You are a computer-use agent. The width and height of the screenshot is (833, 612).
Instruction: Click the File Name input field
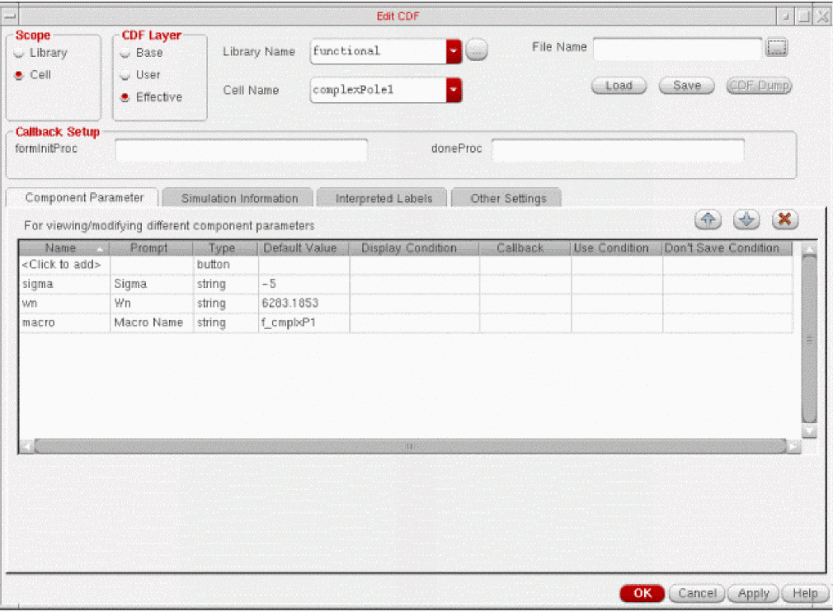tap(677, 49)
